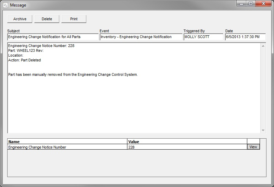Click the Archive button
Screen dimensions: 274x187
click(x=20, y=19)
